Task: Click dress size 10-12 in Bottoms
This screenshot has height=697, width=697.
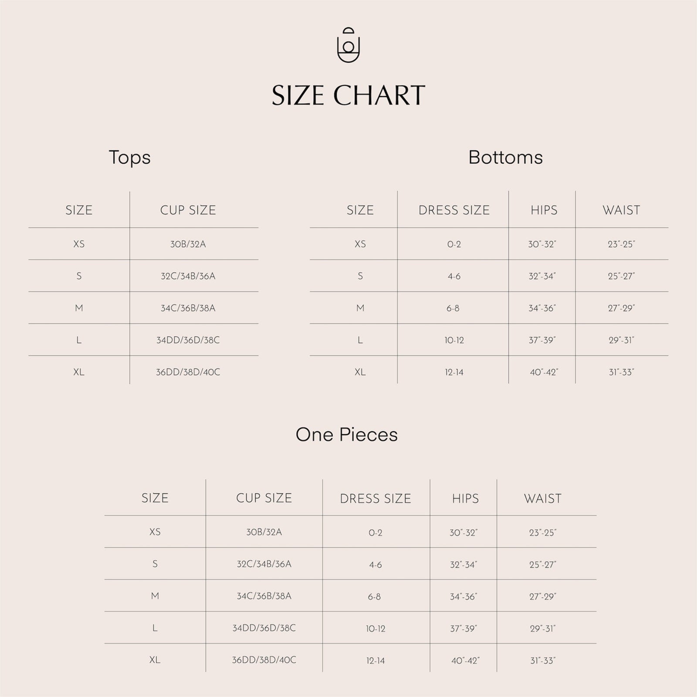Action: [454, 340]
